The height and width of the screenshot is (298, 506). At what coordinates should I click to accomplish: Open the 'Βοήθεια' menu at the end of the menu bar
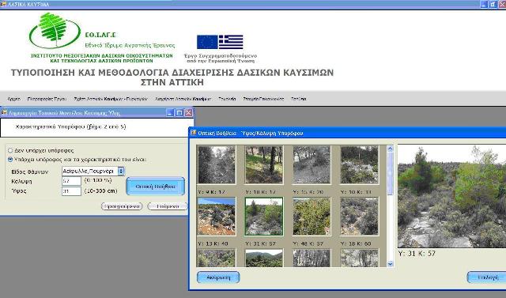(298, 99)
